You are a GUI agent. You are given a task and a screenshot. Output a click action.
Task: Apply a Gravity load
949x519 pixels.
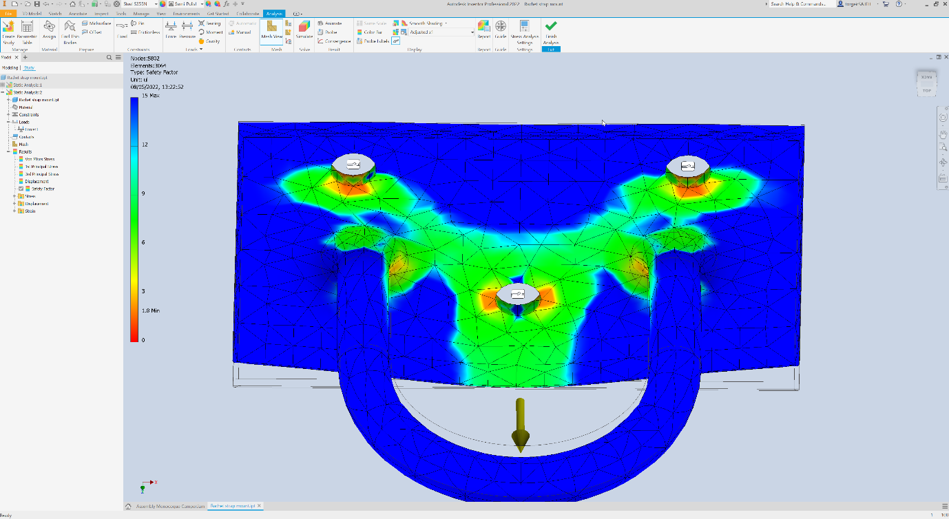(x=210, y=41)
